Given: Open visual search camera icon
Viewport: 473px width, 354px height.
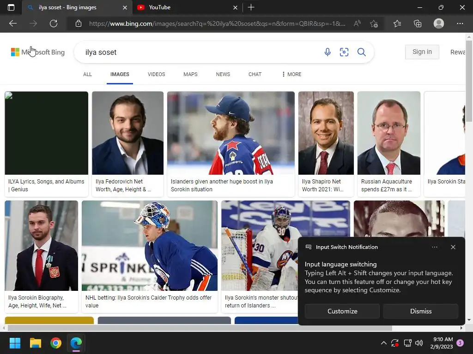Looking at the screenshot, I should point(344,52).
